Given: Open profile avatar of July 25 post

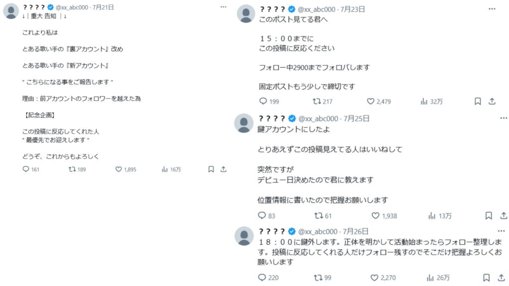Looking at the screenshot, I should [244, 123].
